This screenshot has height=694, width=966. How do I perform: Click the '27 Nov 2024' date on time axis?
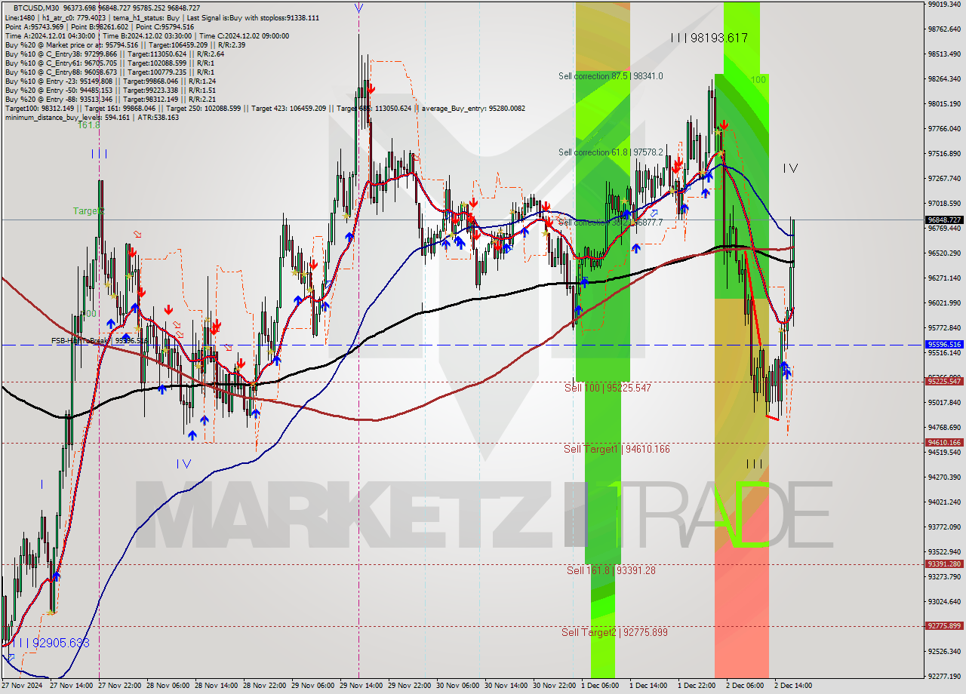click(x=23, y=686)
